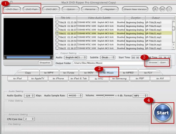This screenshot has height=134, width=176.
Task: Click the home icon button in top toolbar
Action: [155, 9]
